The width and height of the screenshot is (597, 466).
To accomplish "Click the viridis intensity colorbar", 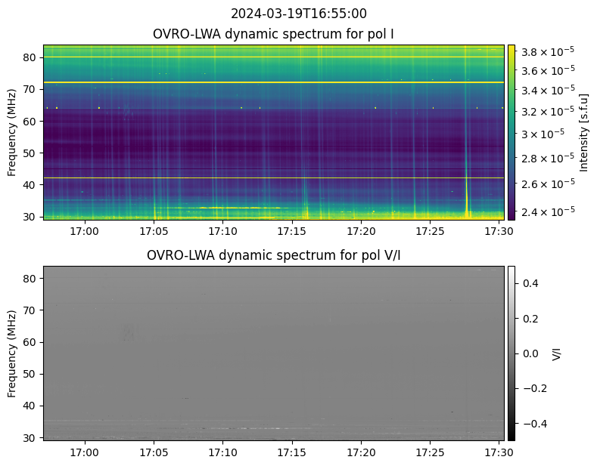I will pos(511,132).
